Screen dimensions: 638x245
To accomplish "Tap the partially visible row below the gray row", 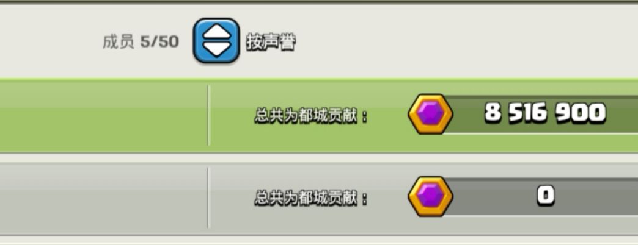I will (319, 241).
